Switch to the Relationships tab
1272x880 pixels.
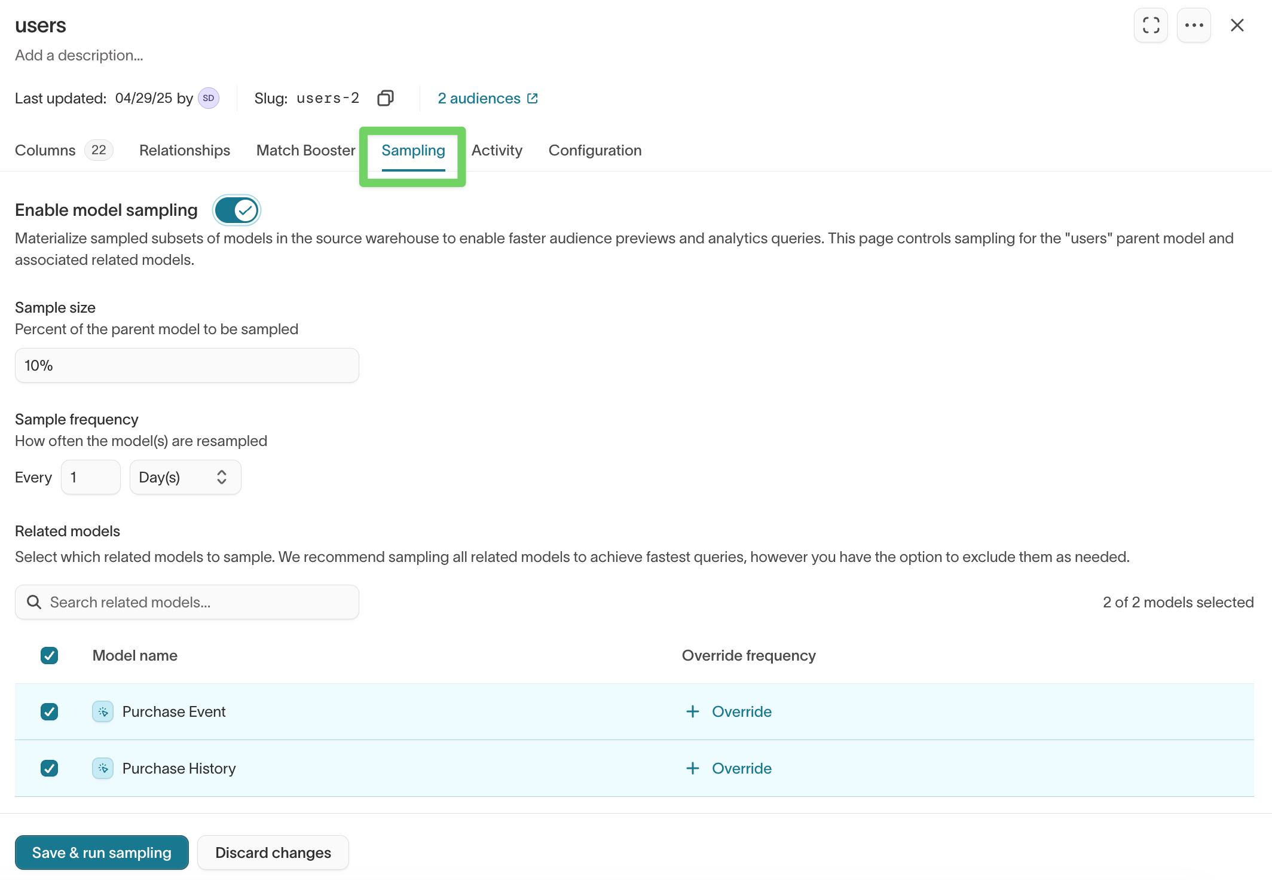(184, 150)
